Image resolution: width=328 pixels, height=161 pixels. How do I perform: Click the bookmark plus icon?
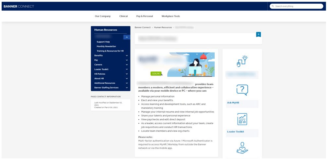tap(258, 34)
